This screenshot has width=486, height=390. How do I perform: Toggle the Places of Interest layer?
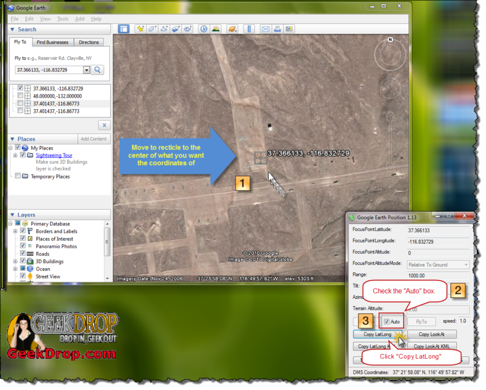click(23, 238)
